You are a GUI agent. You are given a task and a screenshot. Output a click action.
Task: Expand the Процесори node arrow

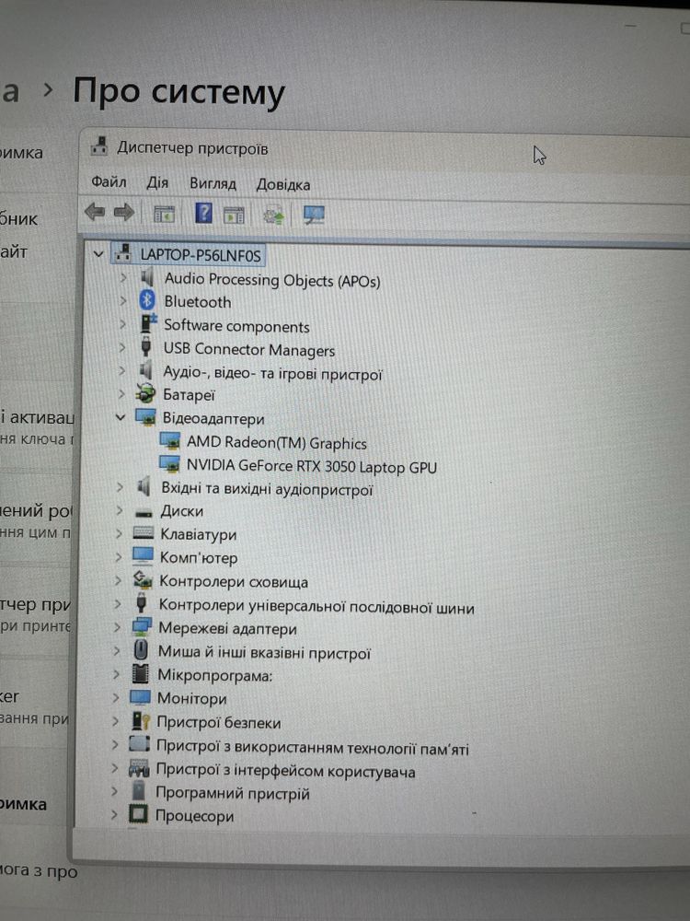(114, 815)
